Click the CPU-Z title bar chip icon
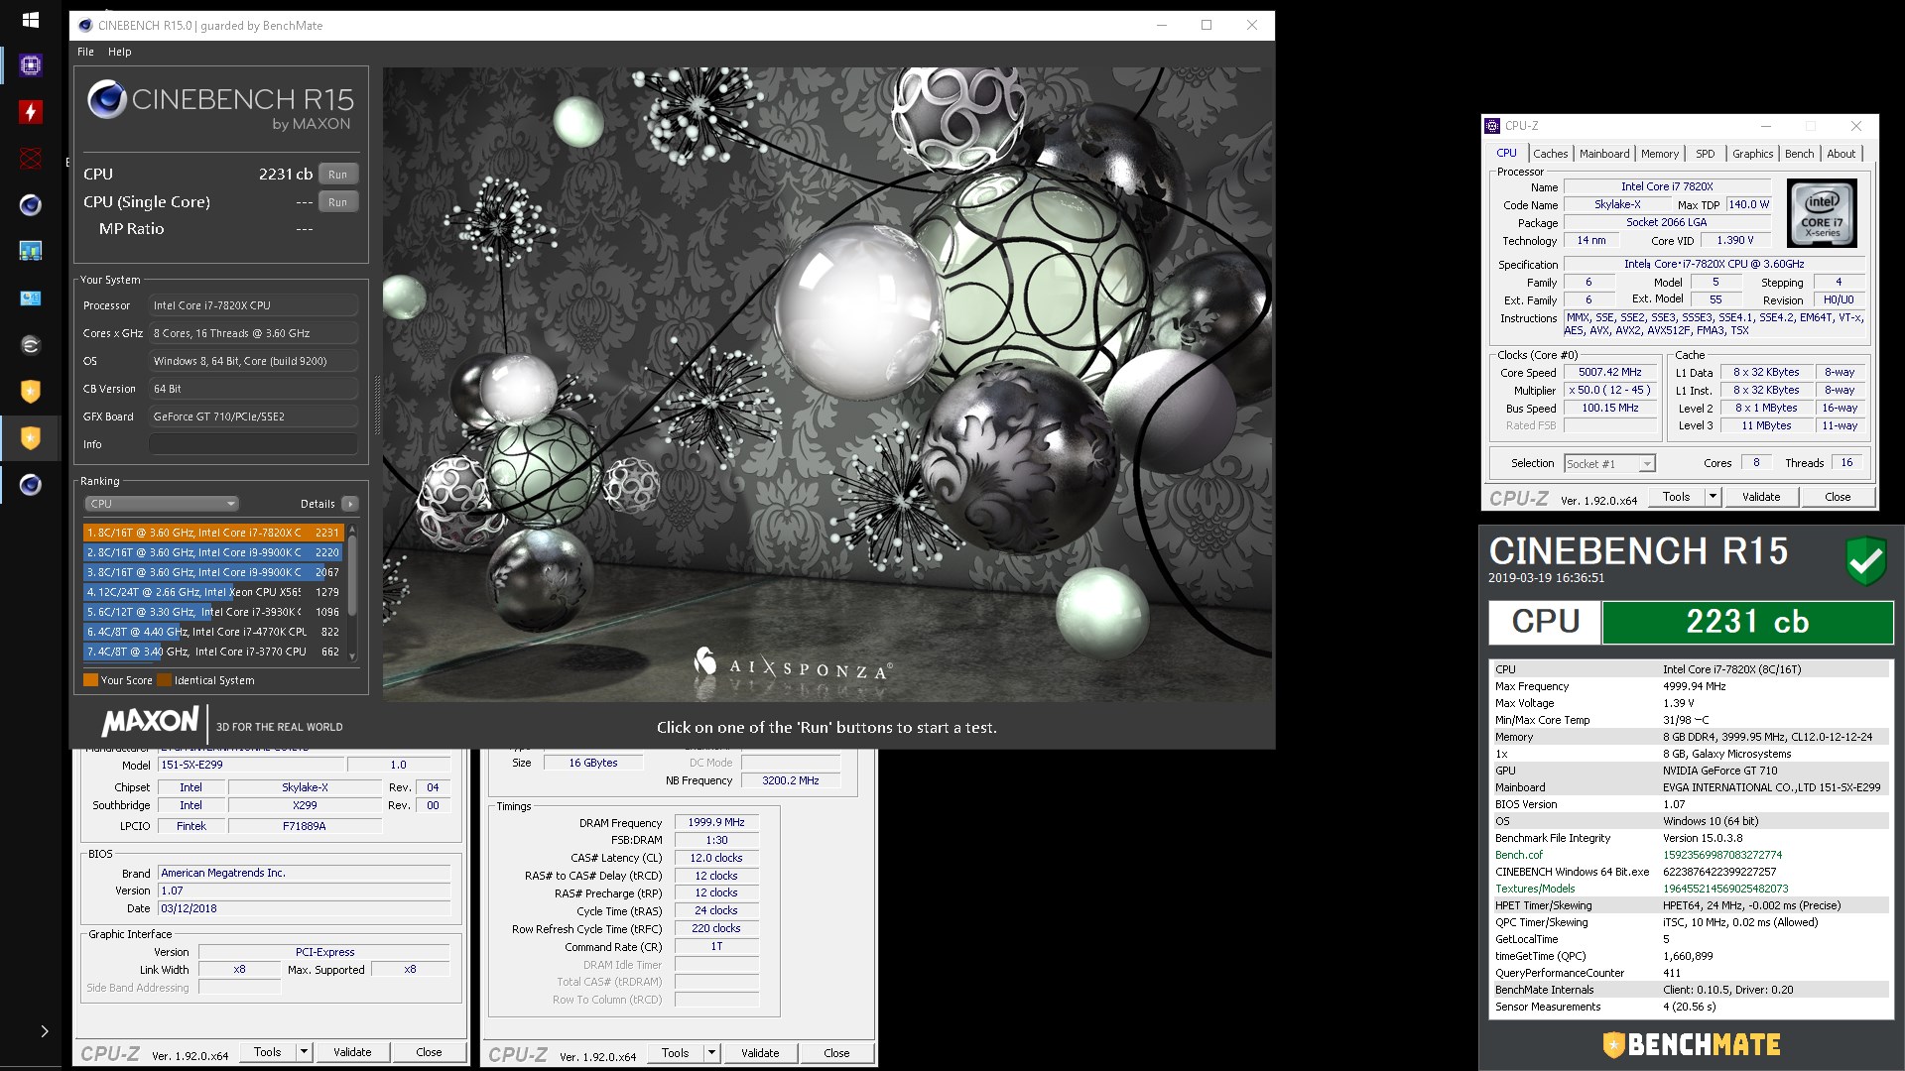 pyautogui.click(x=1492, y=126)
